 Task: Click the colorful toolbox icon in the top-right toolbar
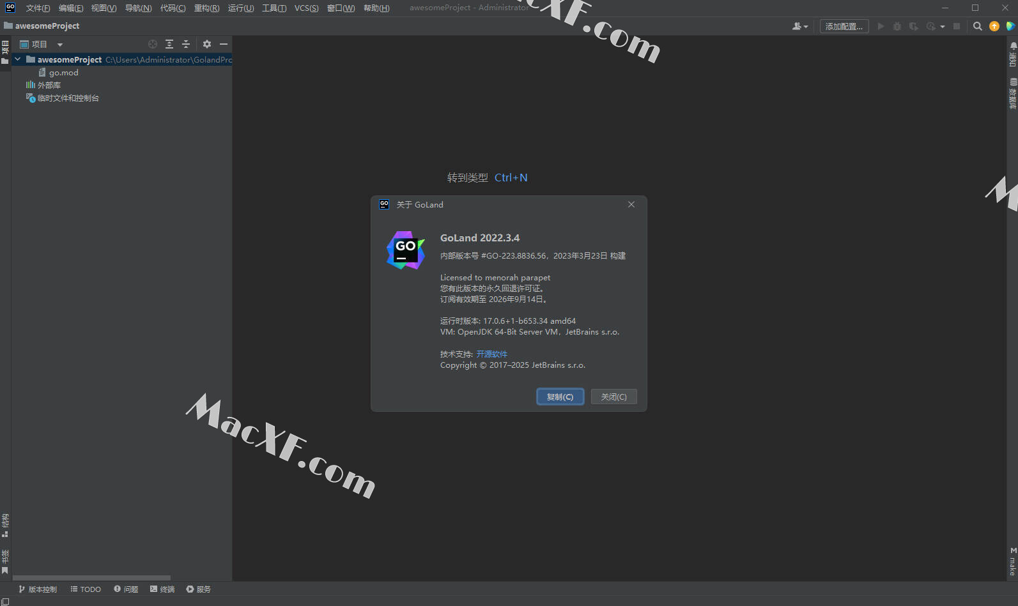coord(1010,26)
